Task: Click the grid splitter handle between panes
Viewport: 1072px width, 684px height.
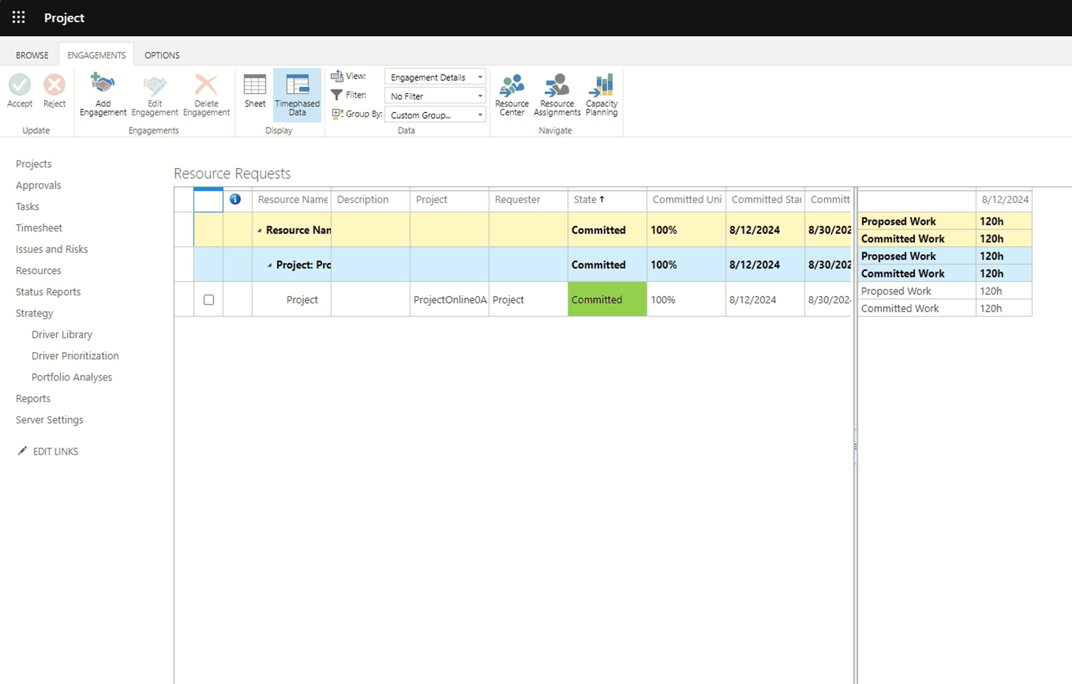Action: [856, 446]
